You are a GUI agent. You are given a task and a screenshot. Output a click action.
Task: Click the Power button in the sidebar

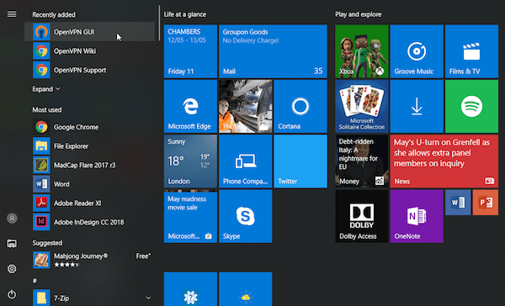coord(12,294)
